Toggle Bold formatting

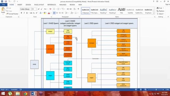pyautogui.click(x=22, y=13)
